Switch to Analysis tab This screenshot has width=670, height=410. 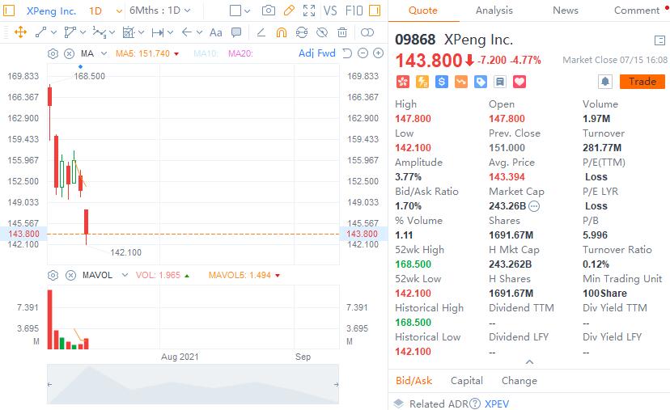[x=494, y=11]
